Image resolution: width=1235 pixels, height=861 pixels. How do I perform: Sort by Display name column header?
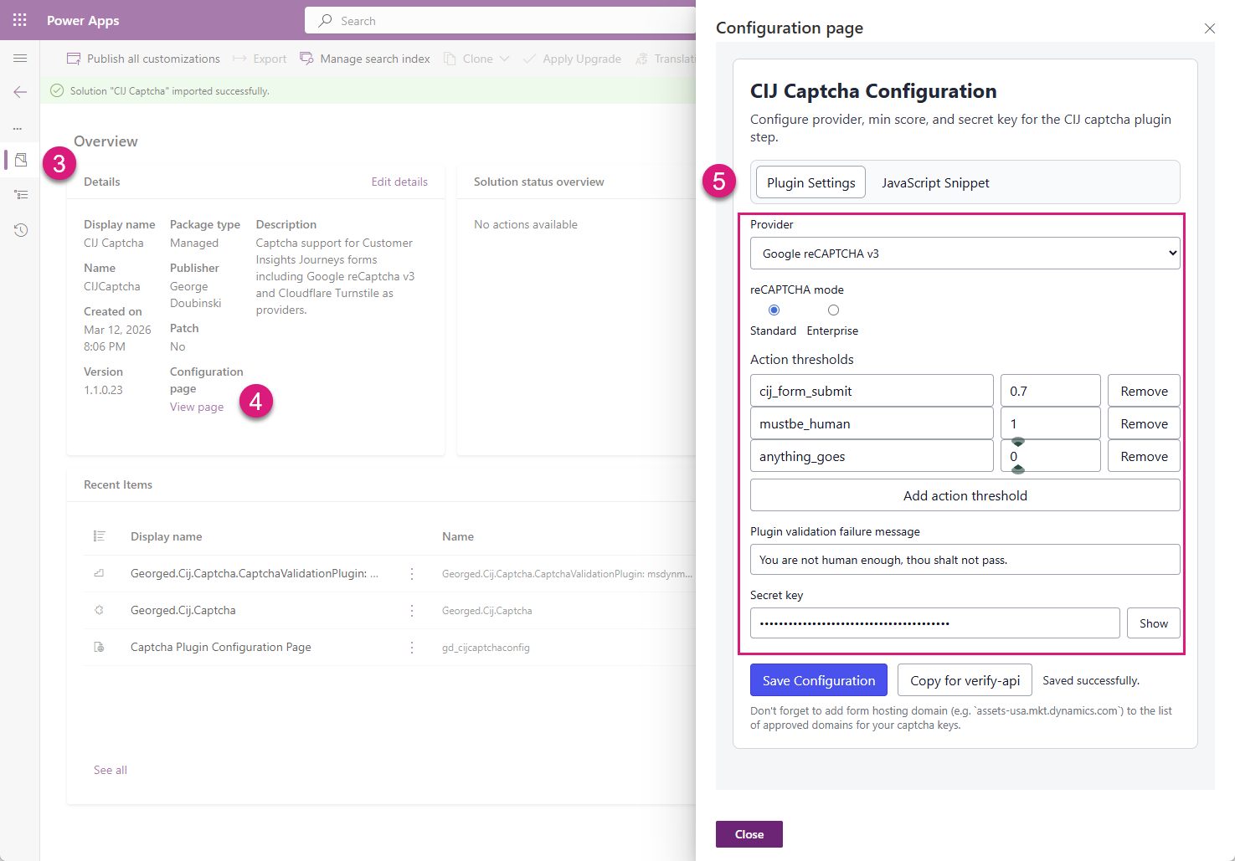(x=166, y=536)
